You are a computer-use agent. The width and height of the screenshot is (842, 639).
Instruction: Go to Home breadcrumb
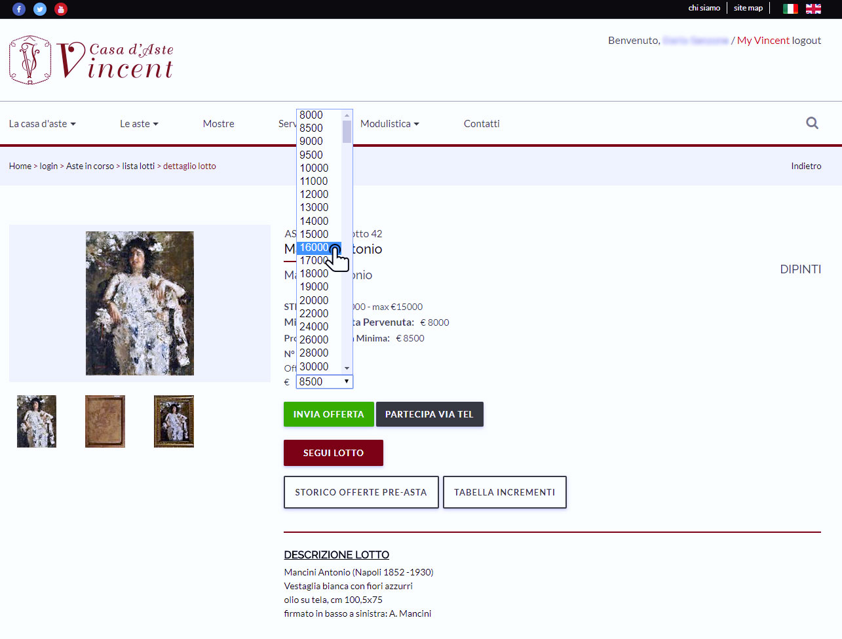pos(20,166)
